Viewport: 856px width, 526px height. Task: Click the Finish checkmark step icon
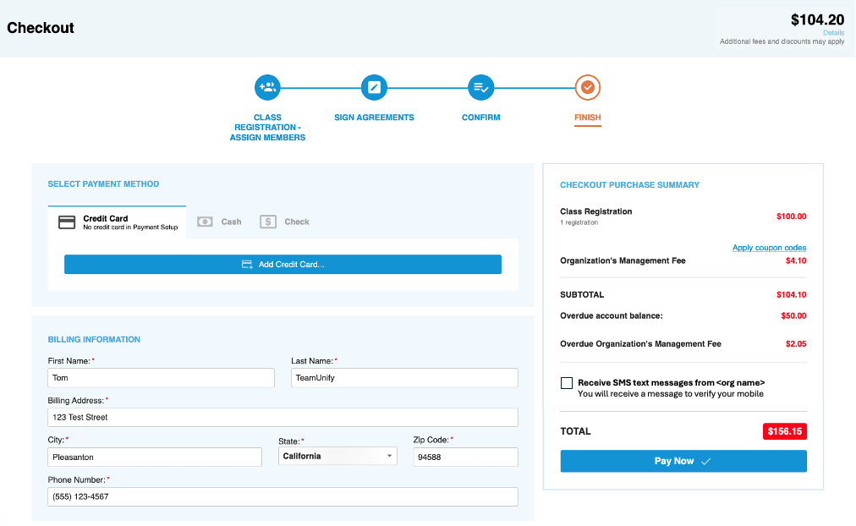tap(588, 87)
